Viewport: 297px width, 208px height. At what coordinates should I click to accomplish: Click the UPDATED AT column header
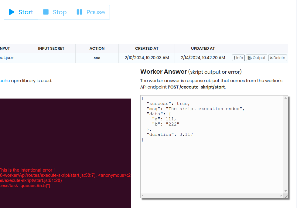tap(203, 49)
